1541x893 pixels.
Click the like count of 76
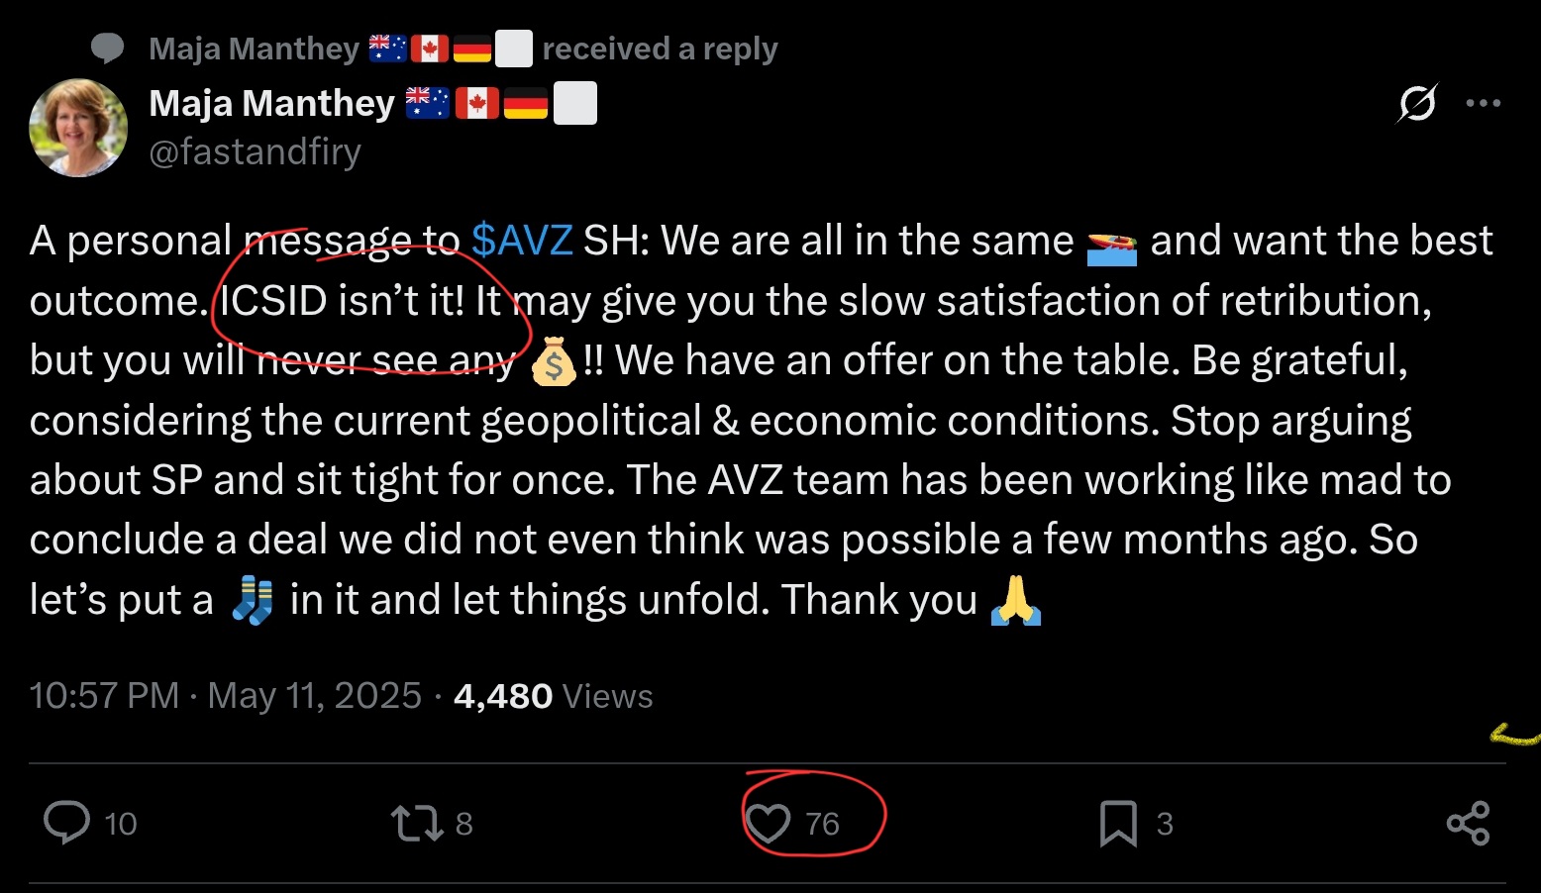coord(822,824)
